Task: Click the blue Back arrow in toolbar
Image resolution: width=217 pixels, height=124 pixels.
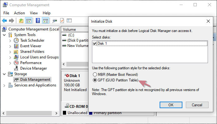Action: pyautogui.click(x=4, y=21)
